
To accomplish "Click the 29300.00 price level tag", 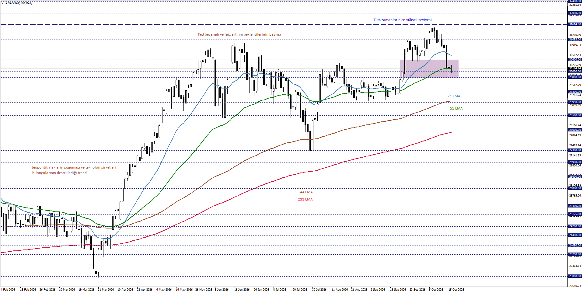I will (575, 92).
